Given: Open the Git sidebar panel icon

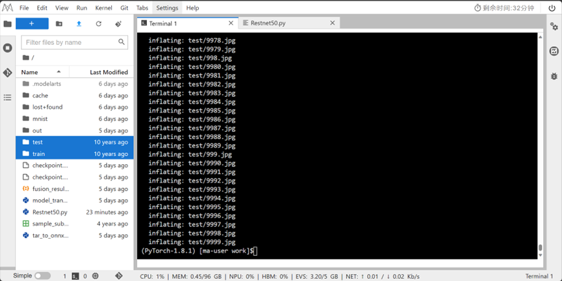Looking at the screenshot, I should click(8, 73).
